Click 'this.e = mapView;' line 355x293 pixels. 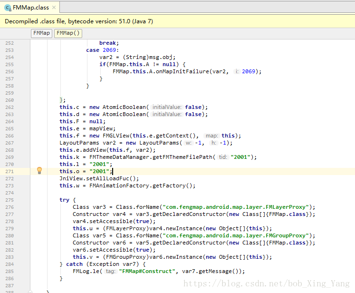87,129
